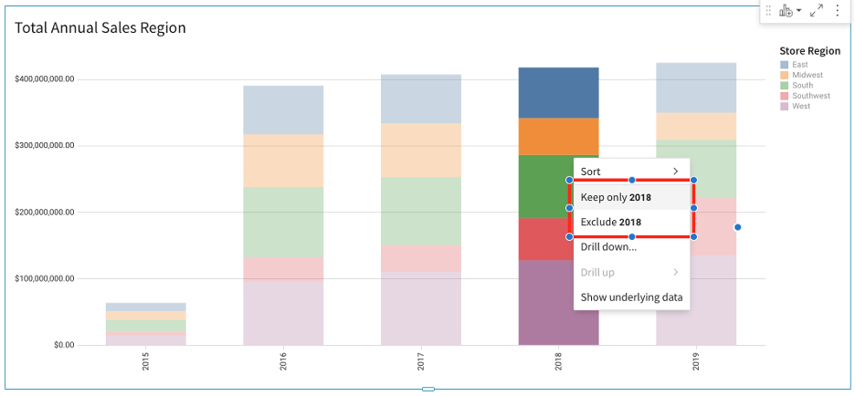
Task: Select the green South segment of the 2016 bar
Action: pos(283,222)
